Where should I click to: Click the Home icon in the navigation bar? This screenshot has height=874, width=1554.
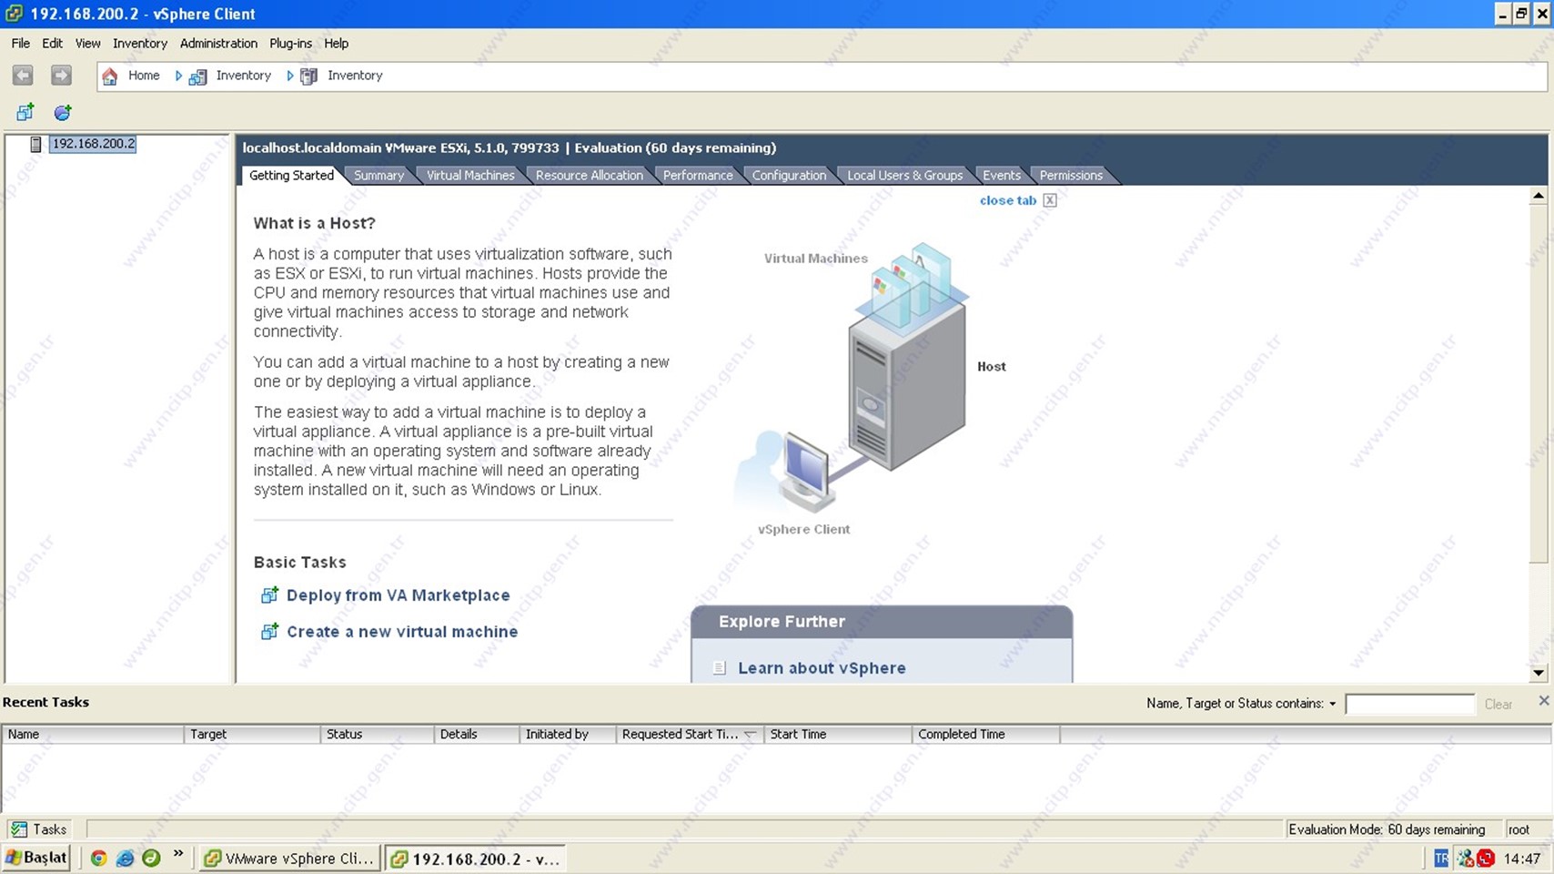click(110, 76)
